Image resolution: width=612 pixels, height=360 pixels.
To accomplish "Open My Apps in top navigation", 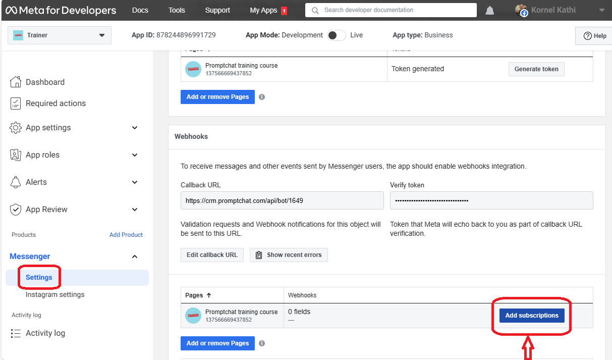I will (264, 10).
